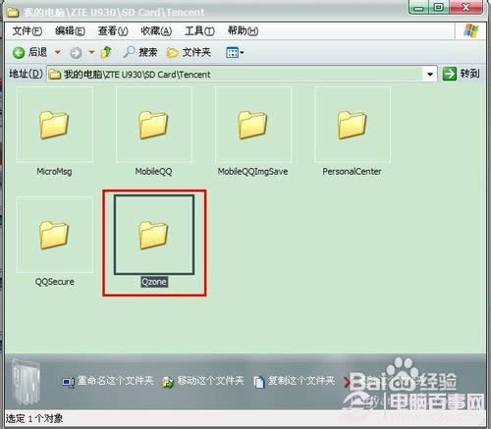Viewport: 491px width, 429px height.
Task: Open the 工具 menu
Action: [x=199, y=31]
